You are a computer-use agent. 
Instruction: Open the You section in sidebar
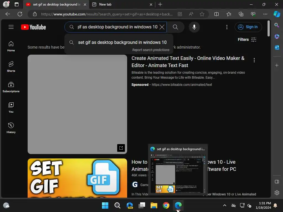pos(11,108)
